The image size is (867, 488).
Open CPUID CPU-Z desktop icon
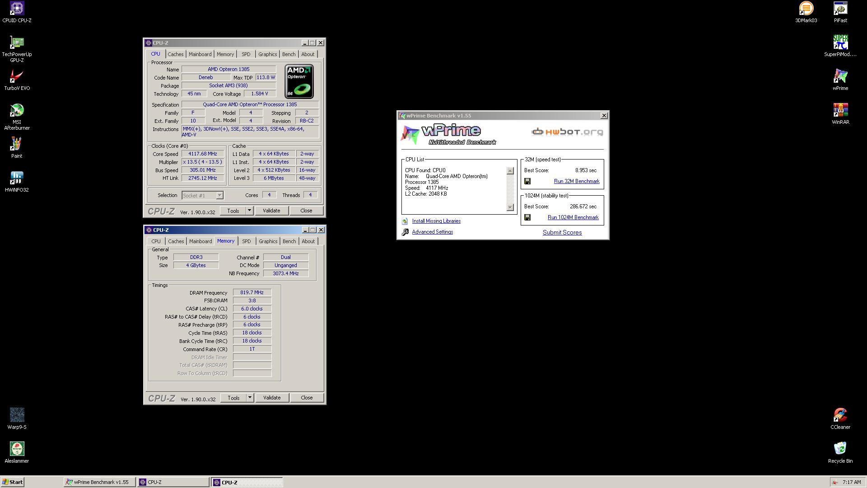[17, 12]
